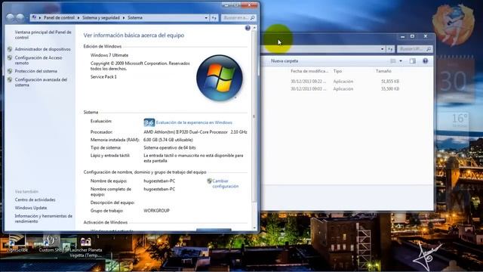Expand breadcrumb arrow after Panel de control

click(x=78, y=18)
